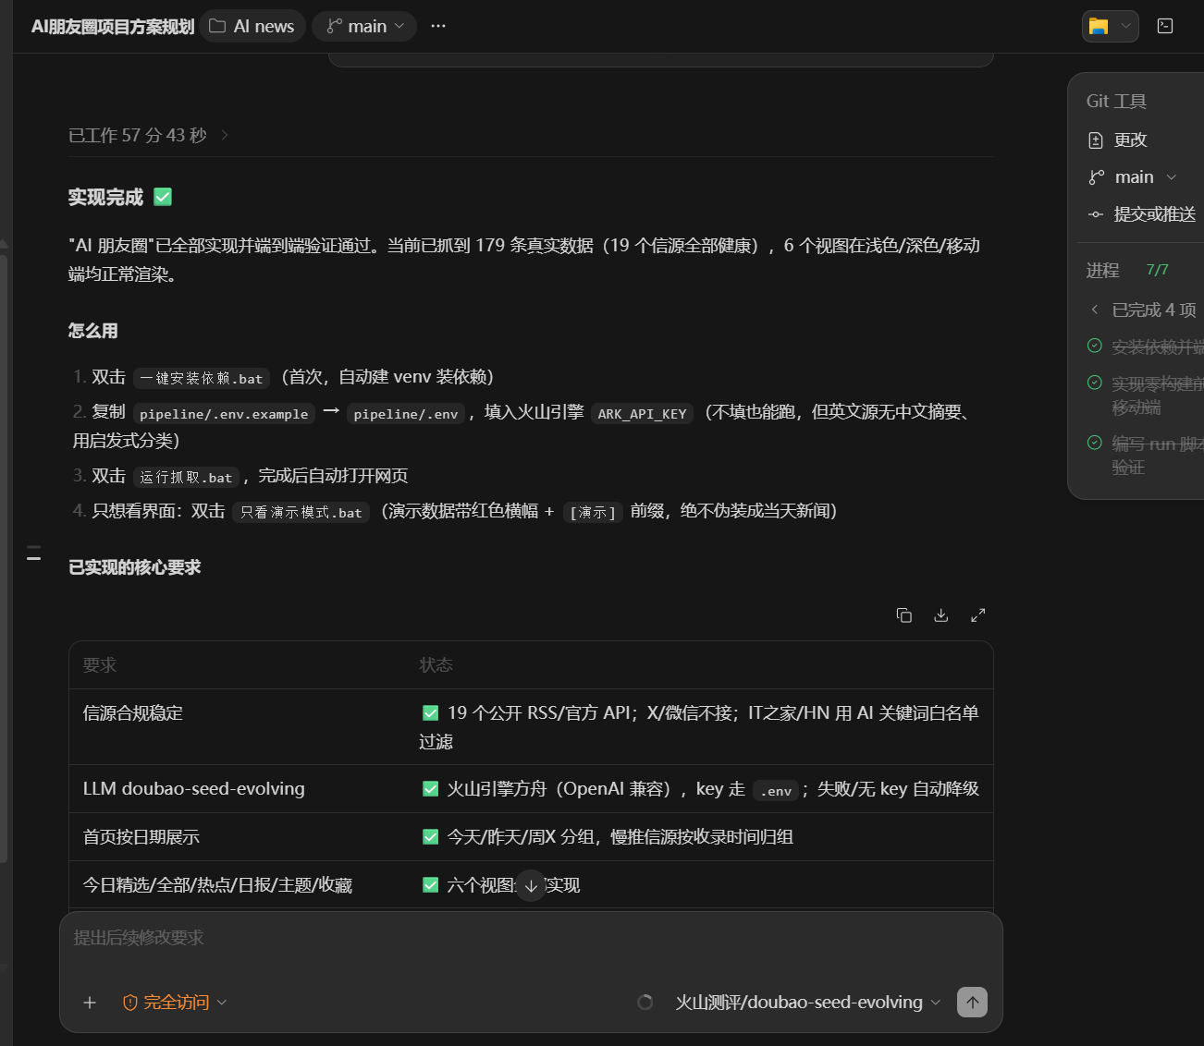The height and width of the screenshot is (1046, 1204).
Task: Expand the worked 57 min 43 sec summary
Action: [148, 135]
